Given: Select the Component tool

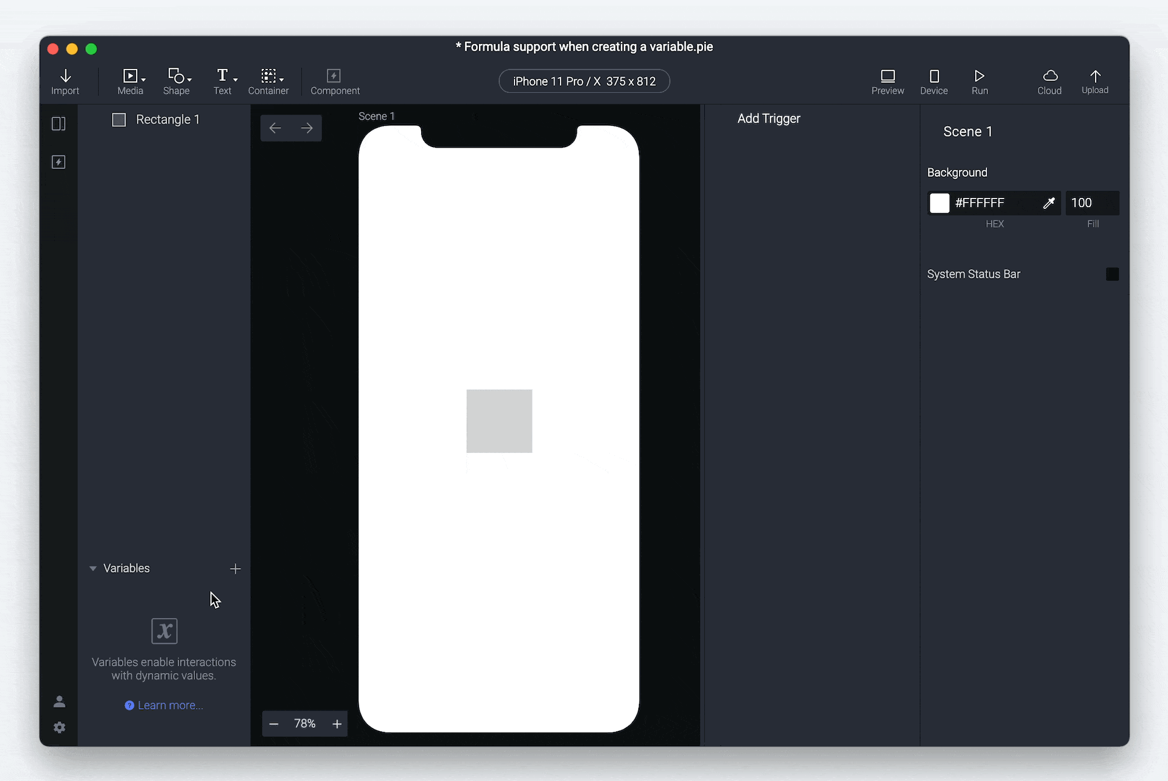Looking at the screenshot, I should click(x=334, y=81).
